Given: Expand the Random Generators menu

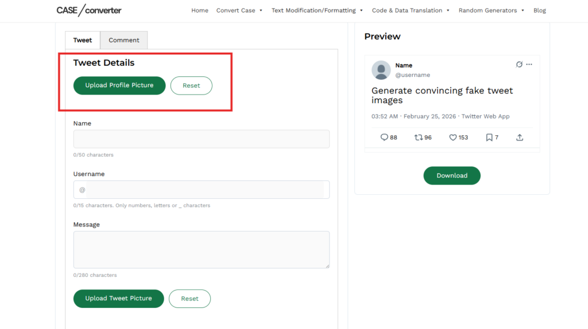Looking at the screenshot, I should coord(492,10).
